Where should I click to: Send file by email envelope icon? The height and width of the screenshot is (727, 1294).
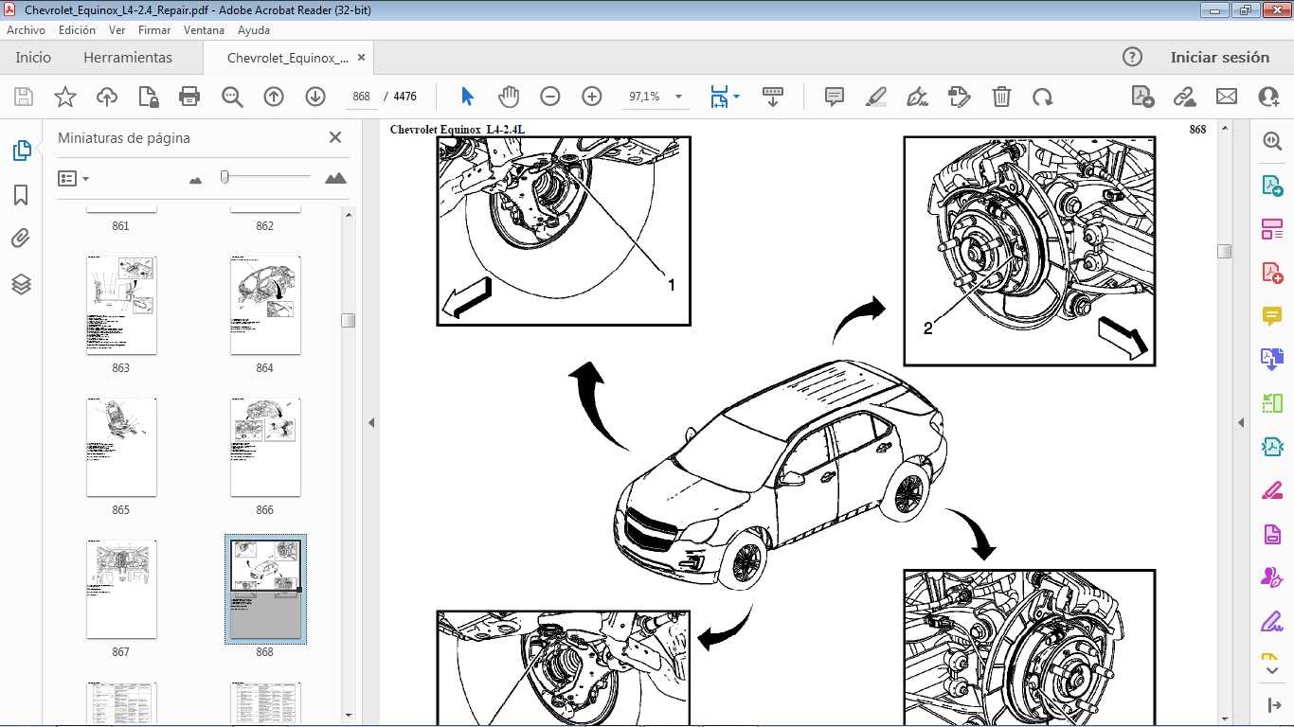pyautogui.click(x=1227, y=97)
